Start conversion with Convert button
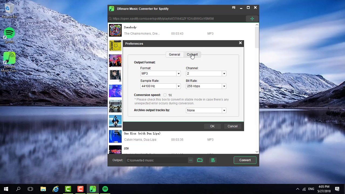This screenshot has width=345, height=194. pos(245,160)
